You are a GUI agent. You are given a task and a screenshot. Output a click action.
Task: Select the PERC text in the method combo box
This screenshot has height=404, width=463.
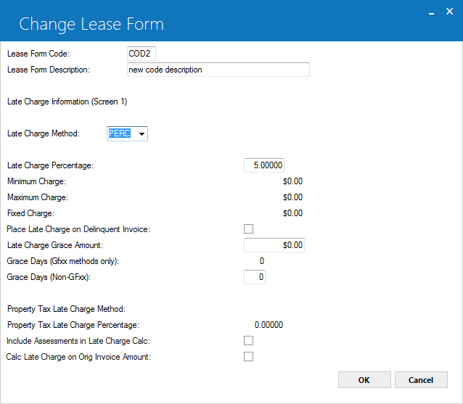click(120, 133)
